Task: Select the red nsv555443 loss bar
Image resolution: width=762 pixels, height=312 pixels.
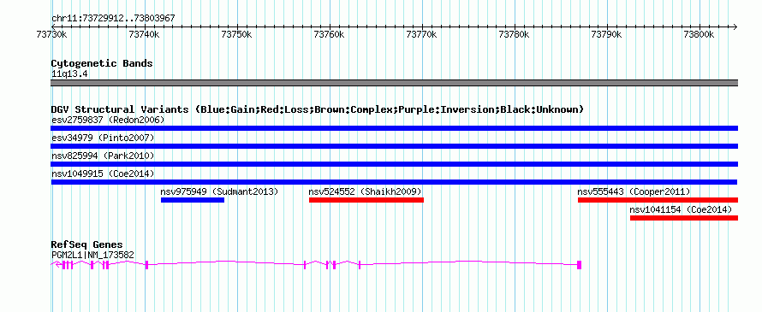Action: pos(658,200)
